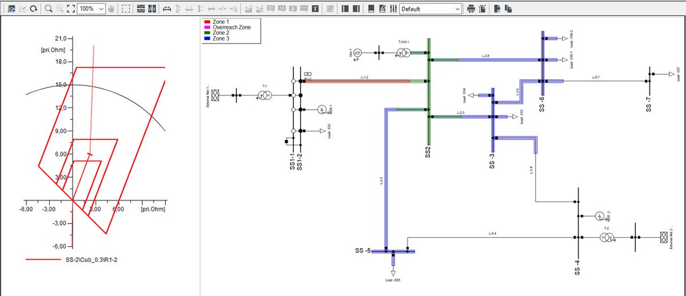686x296 pixels.
Task: Click the speech bubble comment icon beside the T icon
Action: coord(304,9)
